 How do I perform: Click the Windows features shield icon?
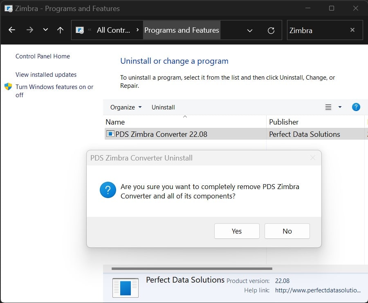(8, 87)
